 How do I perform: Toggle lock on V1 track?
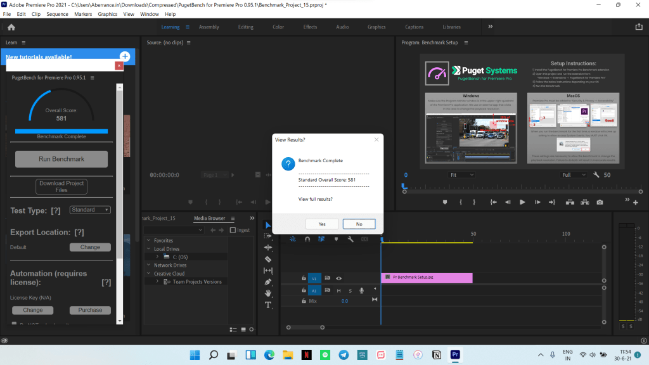[304, 279]
